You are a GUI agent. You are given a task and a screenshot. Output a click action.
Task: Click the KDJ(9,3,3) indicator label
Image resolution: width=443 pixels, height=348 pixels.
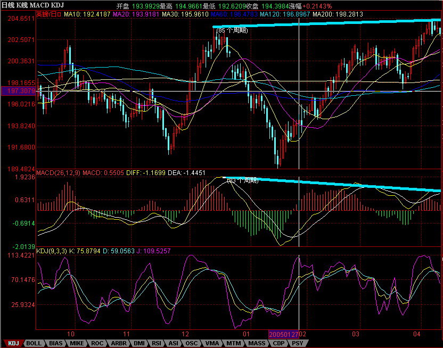click(x=52, y=251)
